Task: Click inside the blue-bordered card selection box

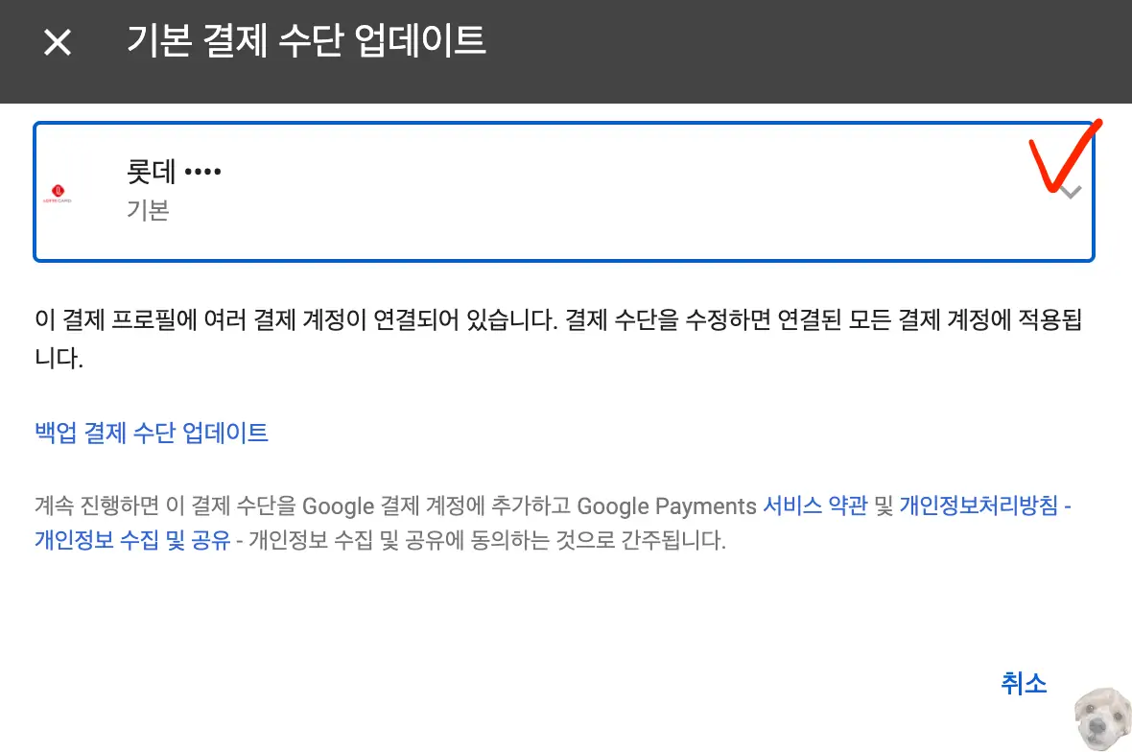Action: [564, 189]
